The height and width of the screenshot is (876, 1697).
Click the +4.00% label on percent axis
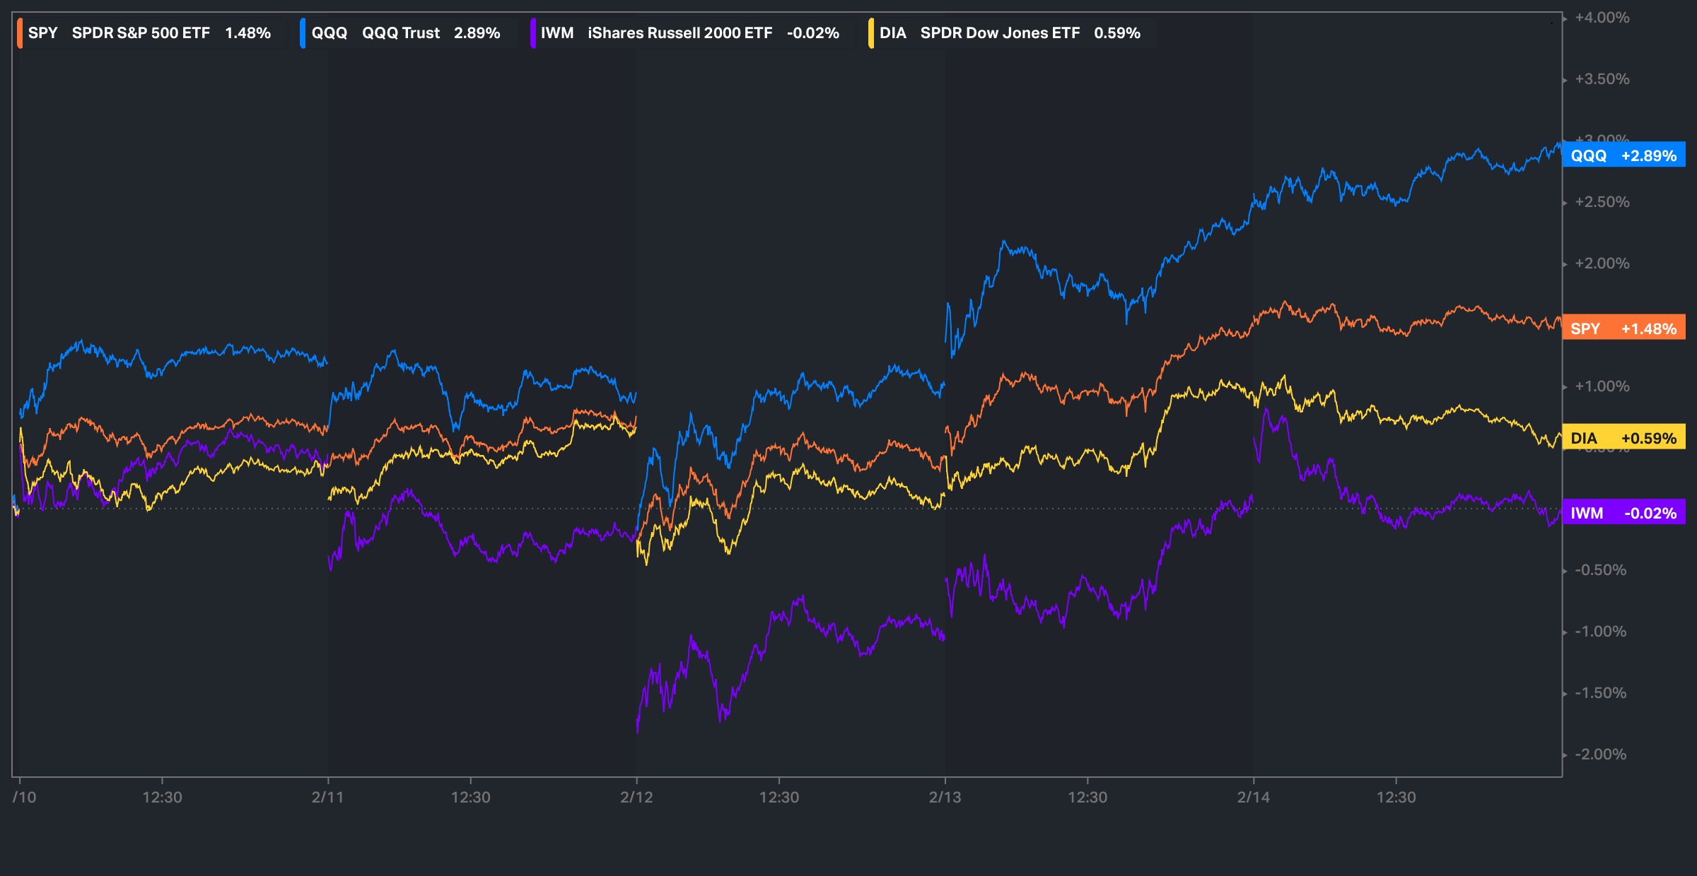click(x=1602, y=18)
